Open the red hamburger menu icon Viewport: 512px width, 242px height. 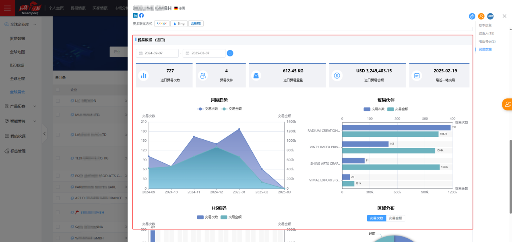coord(7,8)
